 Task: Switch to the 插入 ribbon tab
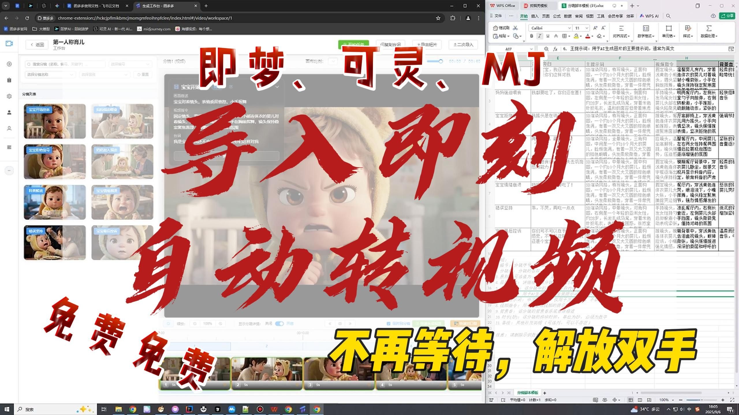click(535, 16)
